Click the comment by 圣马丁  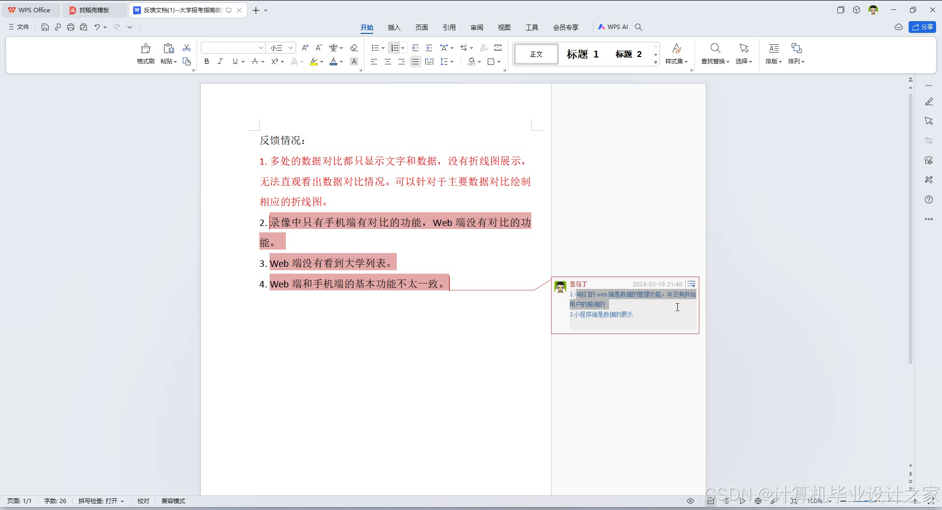(624, 300)
